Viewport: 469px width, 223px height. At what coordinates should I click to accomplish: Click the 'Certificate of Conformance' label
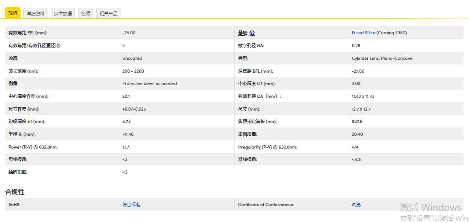(x=266, y=204)
